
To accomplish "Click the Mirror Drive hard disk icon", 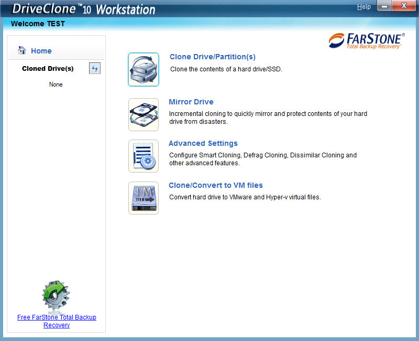I will pyautogui.click(x=144, y=114).
